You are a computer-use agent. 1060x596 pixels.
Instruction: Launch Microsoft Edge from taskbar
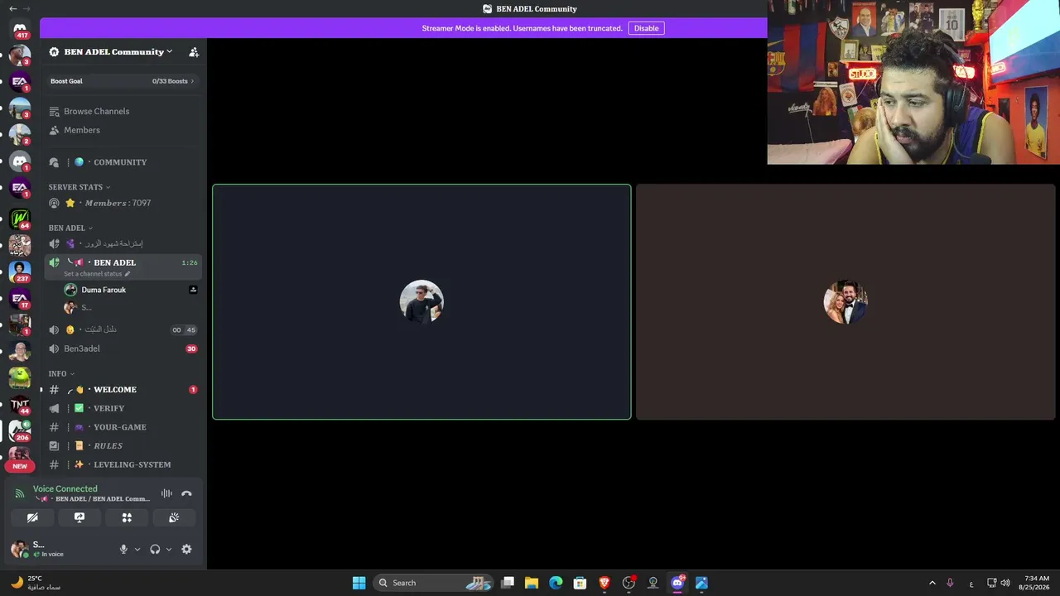point(556,583)
